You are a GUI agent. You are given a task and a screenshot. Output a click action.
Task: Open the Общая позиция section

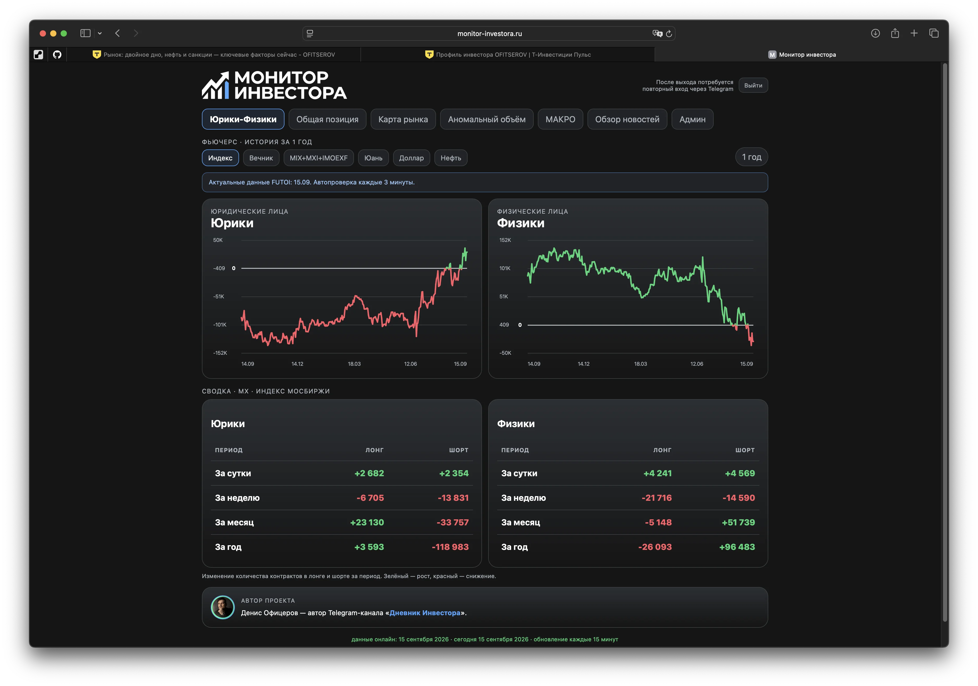327,119
